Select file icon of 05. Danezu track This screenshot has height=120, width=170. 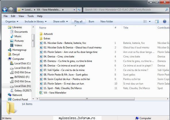41,61
